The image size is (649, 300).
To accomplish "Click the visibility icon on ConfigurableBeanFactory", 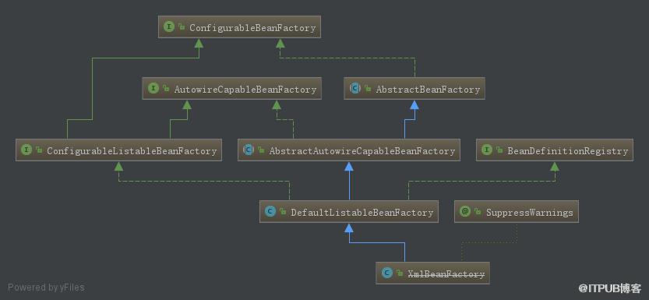I will pyautogui.click(x=182, y=27).
